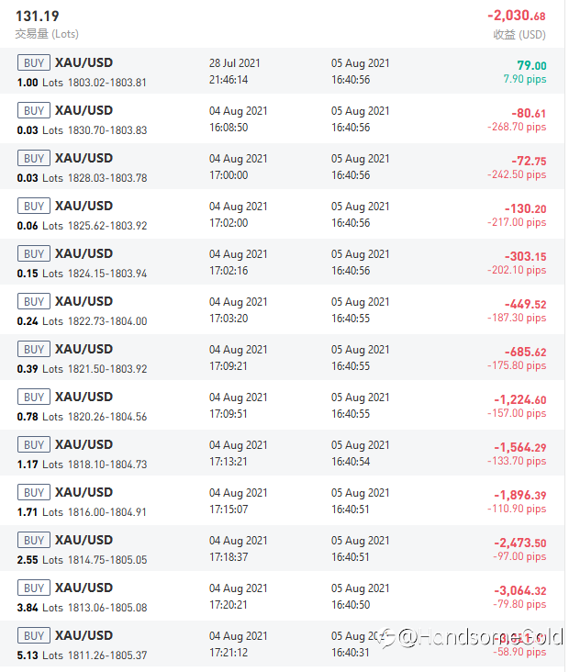Select the trade with 79.00 profit
The image size is (569, 672).
pyautogui.click(x=282, y=71)
